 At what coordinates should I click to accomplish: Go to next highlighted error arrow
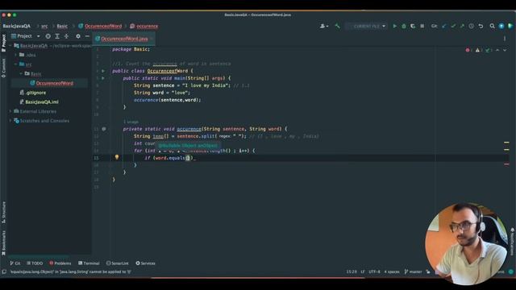click(505, 50)
